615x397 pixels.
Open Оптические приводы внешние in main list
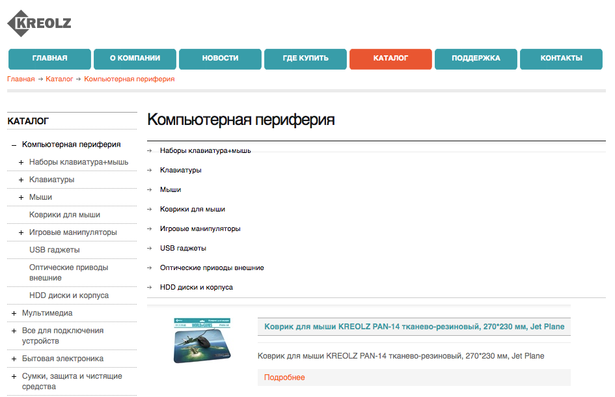tap(212, 268)
